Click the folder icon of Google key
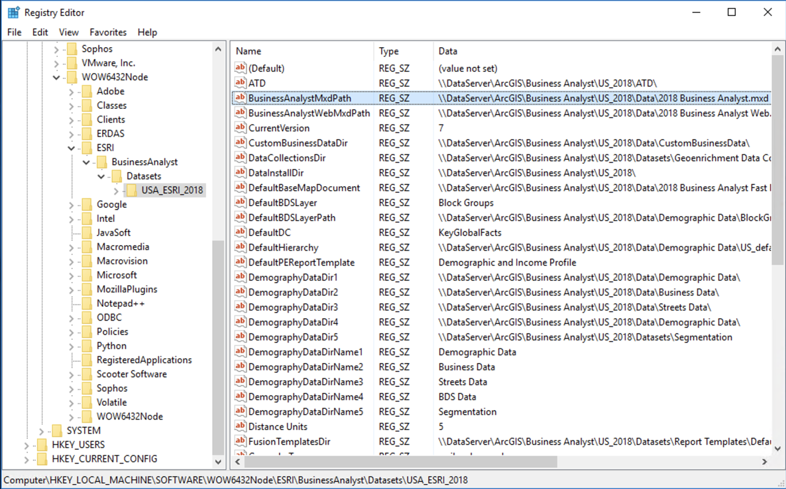786x489 pixels. click(x=87, y=204)
